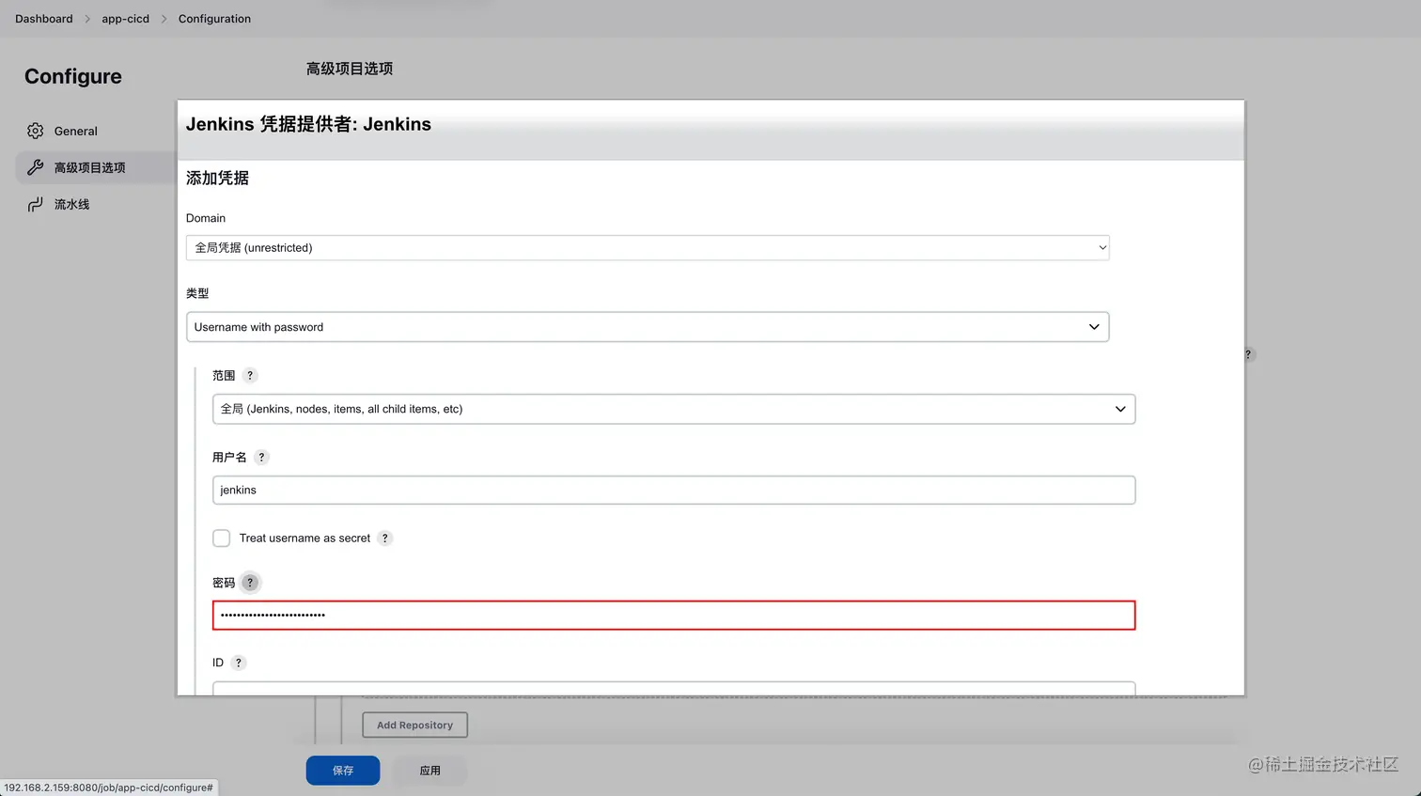The width and height of the screenshot is (1421, 796).
Task: Click breadcrumb chevron after Dashboard
Action: pyautogui.click(x=87, y=19)
